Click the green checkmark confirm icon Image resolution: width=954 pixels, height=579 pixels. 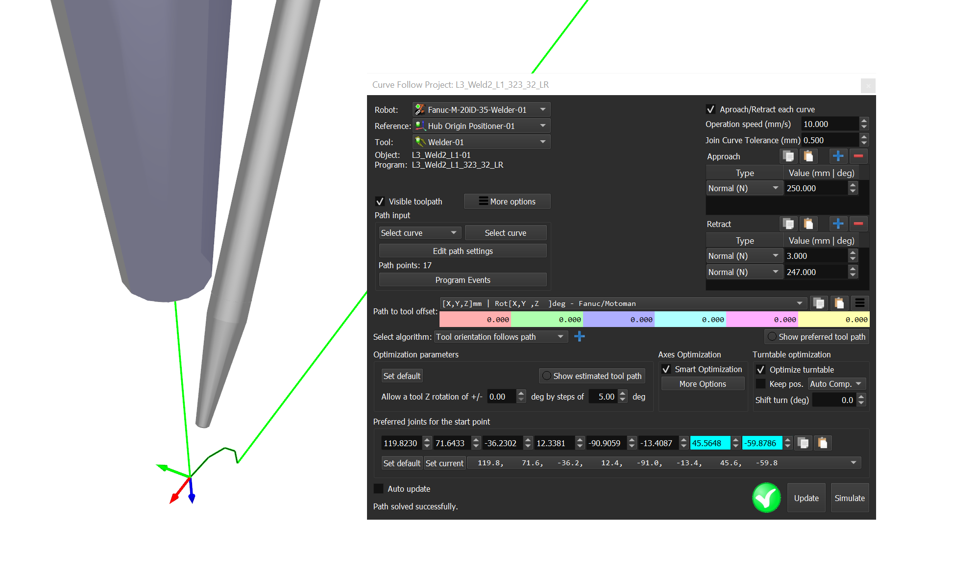766,498
